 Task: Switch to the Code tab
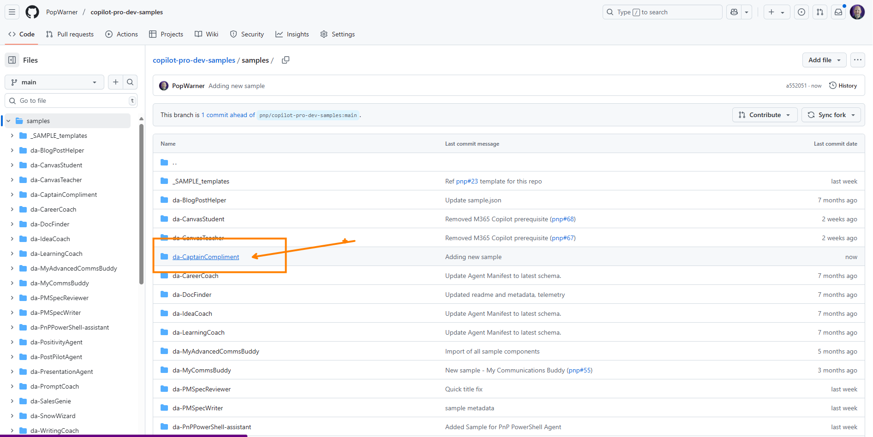click(21, 34)
